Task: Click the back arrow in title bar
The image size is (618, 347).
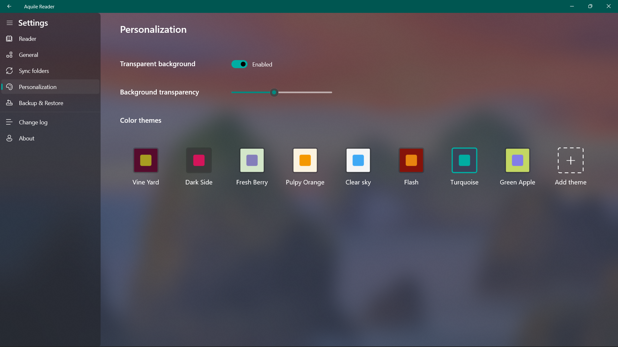Action: tap(9, 6)
